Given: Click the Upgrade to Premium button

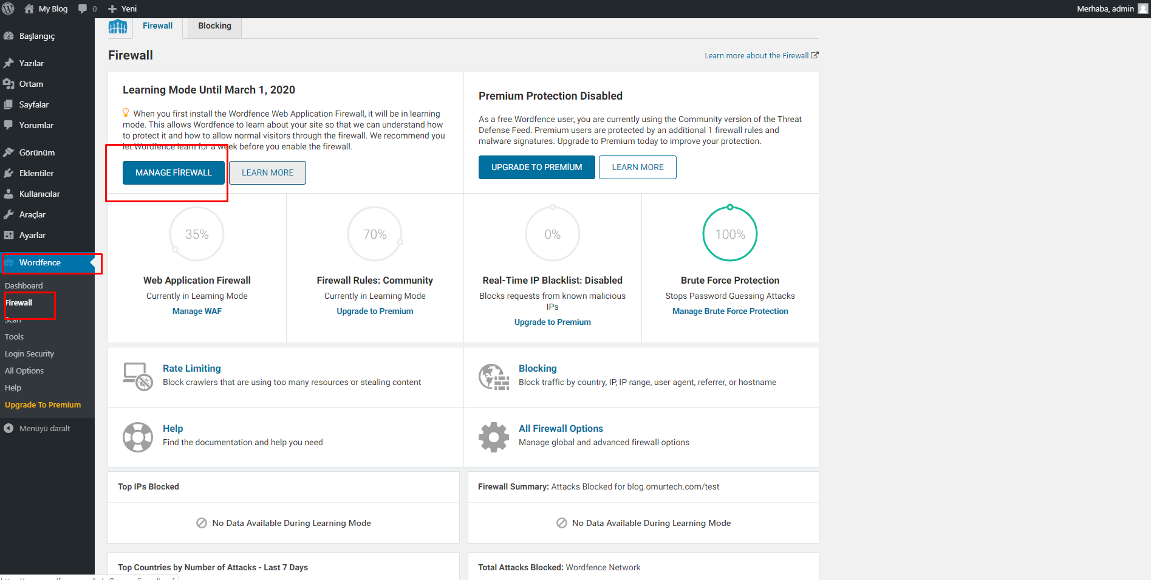Looking at the screenshot, I should [x=536, y=167].
